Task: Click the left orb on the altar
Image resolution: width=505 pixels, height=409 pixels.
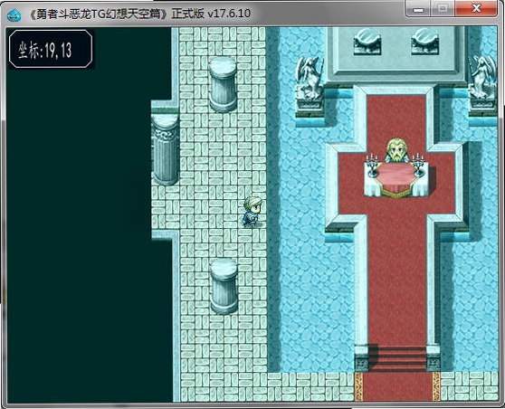Action: 367,42
